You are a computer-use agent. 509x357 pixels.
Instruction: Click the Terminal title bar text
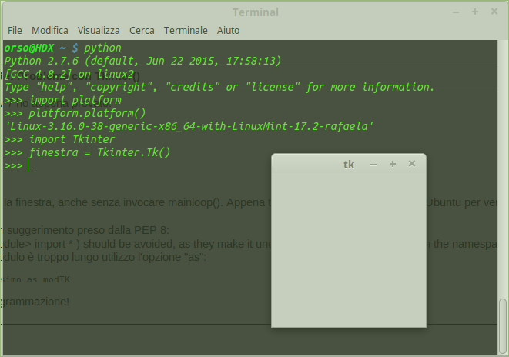pos(255,12)
